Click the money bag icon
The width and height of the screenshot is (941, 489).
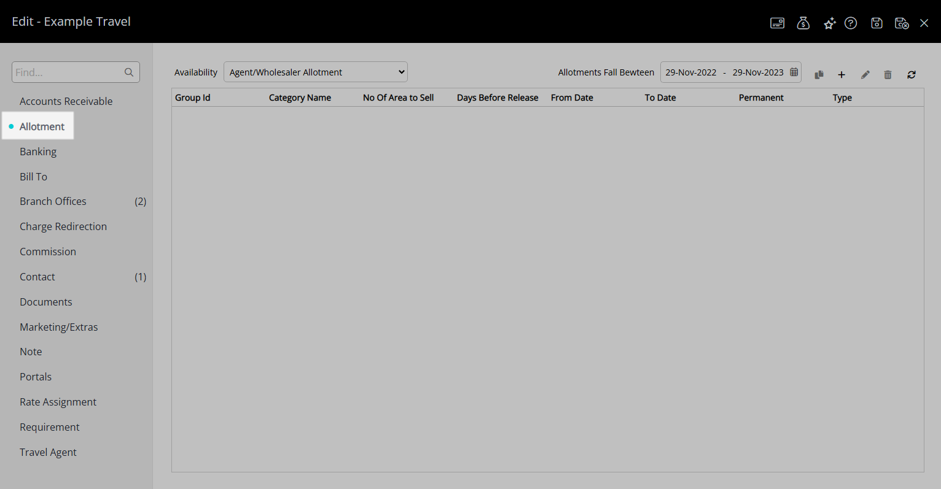[x=803, y=23]
